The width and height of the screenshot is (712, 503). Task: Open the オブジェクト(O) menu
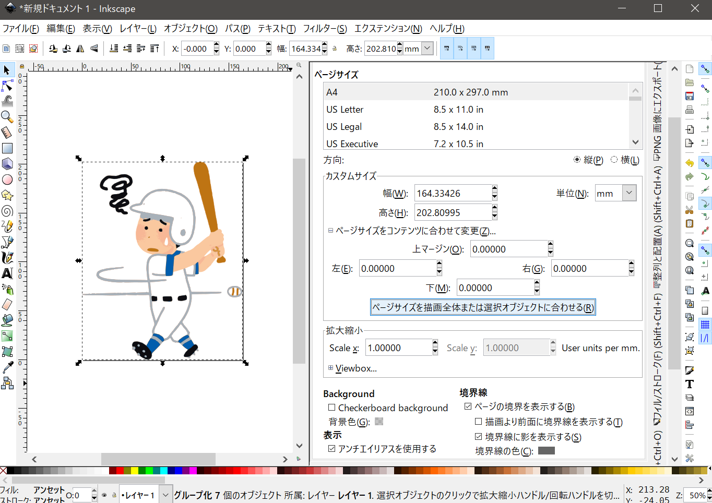coord(191,28)
